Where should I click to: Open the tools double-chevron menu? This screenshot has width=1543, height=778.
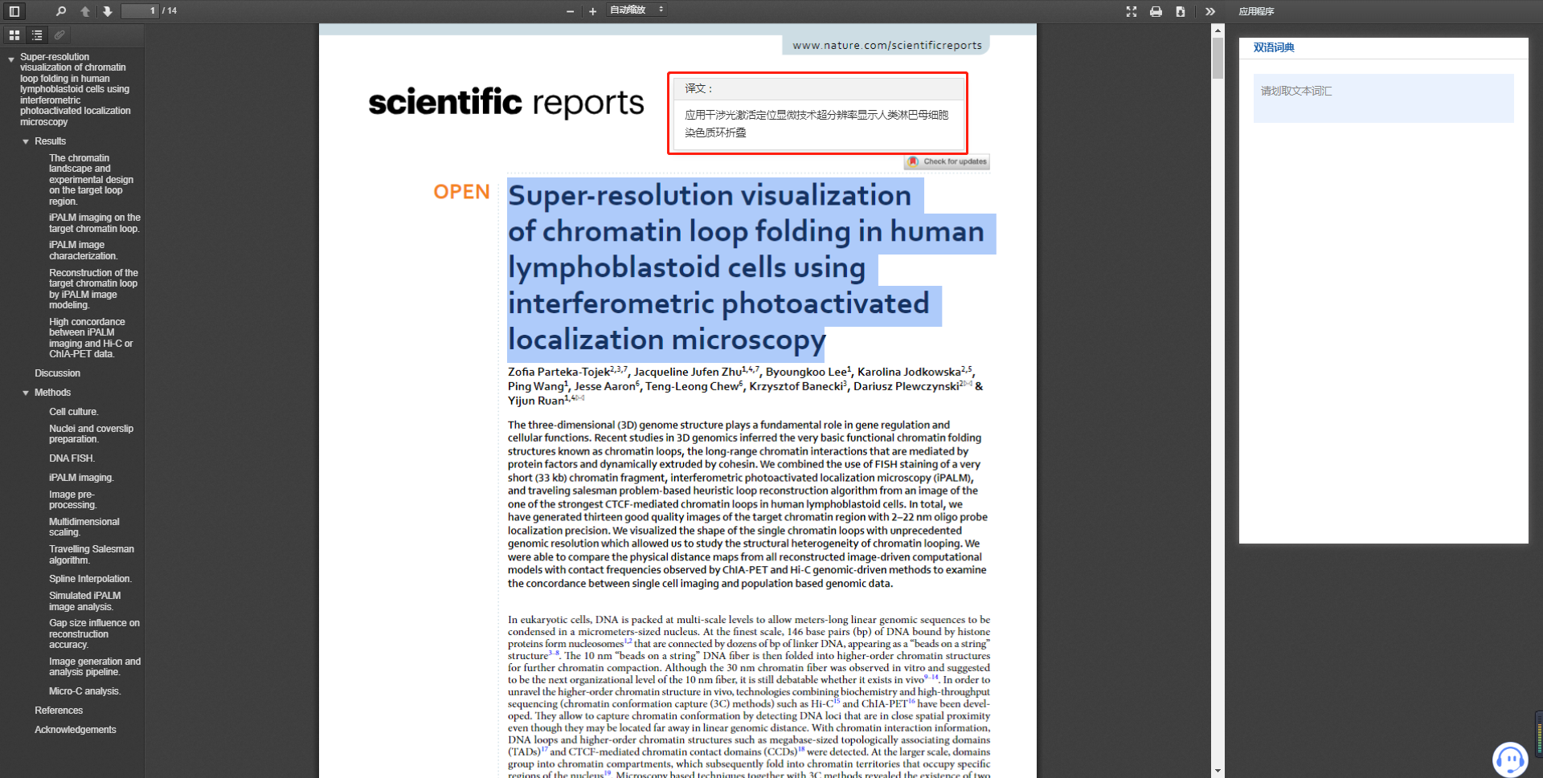1210,11
